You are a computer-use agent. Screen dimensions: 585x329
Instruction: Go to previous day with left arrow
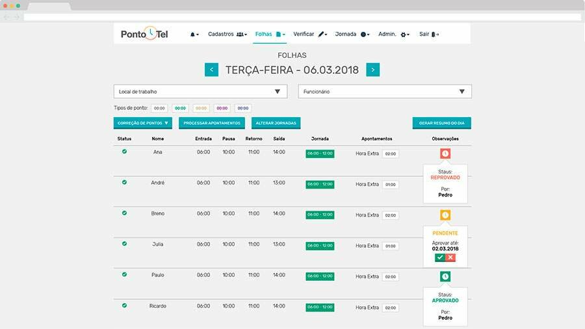pyautogui.click(x=211, y=70)
